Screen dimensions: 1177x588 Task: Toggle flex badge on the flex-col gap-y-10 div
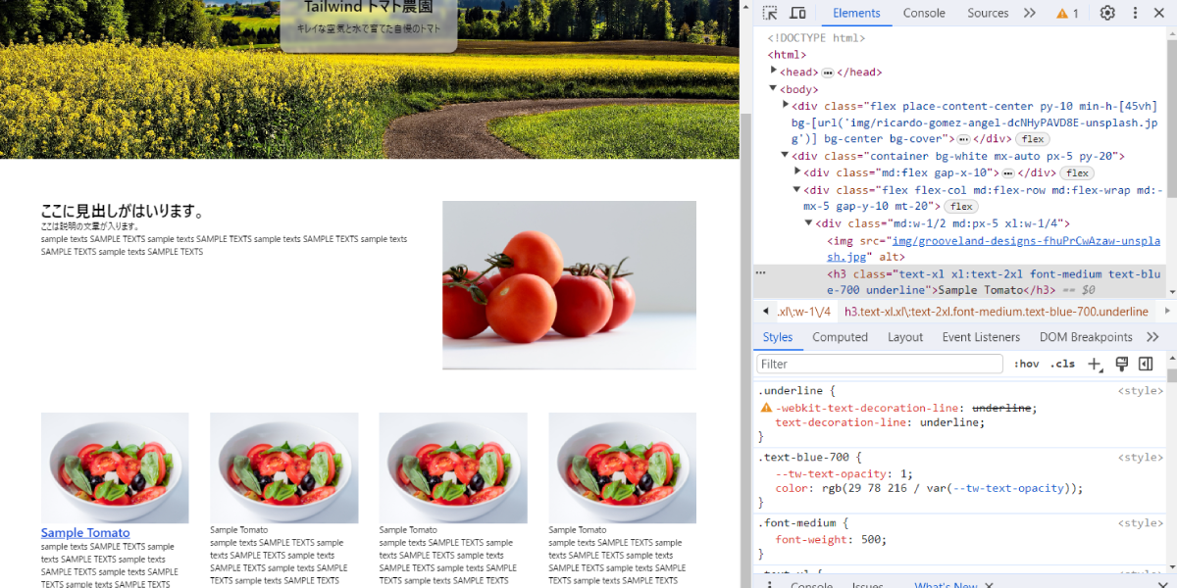(x=961, y=207)
